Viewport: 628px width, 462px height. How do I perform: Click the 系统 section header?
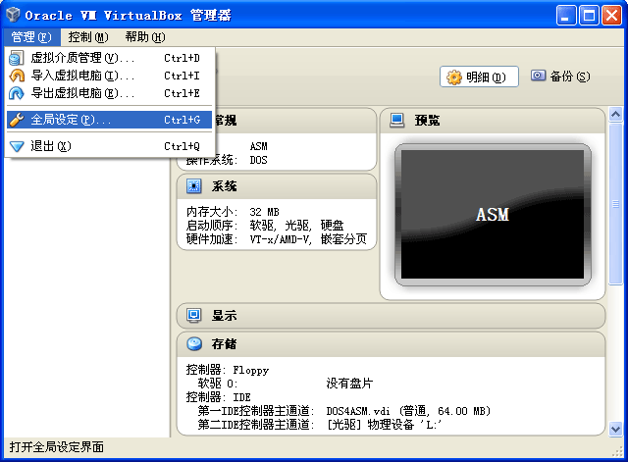point(277,186)
